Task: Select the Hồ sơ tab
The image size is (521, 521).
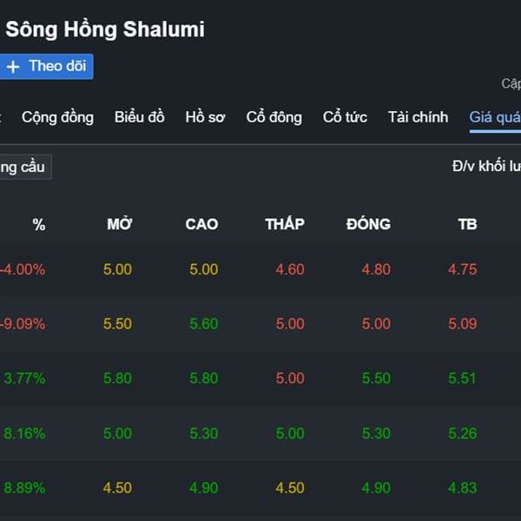Action: (x=205, y=117)
